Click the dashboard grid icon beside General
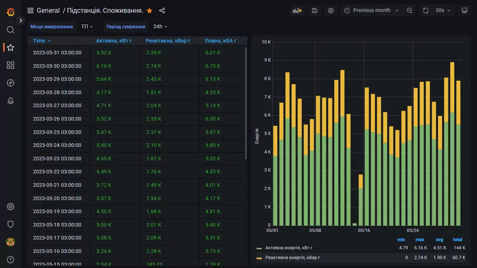 tap(31, 10)
